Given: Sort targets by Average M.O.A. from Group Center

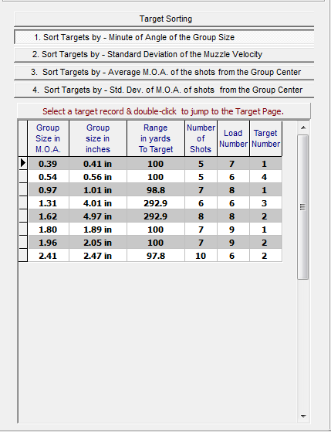Looking at the screenshot, I should click(164, 73).
